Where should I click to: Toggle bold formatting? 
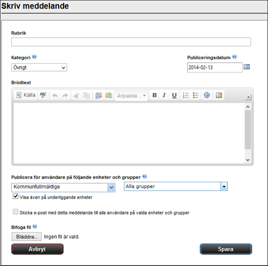(x=154, y=95)
